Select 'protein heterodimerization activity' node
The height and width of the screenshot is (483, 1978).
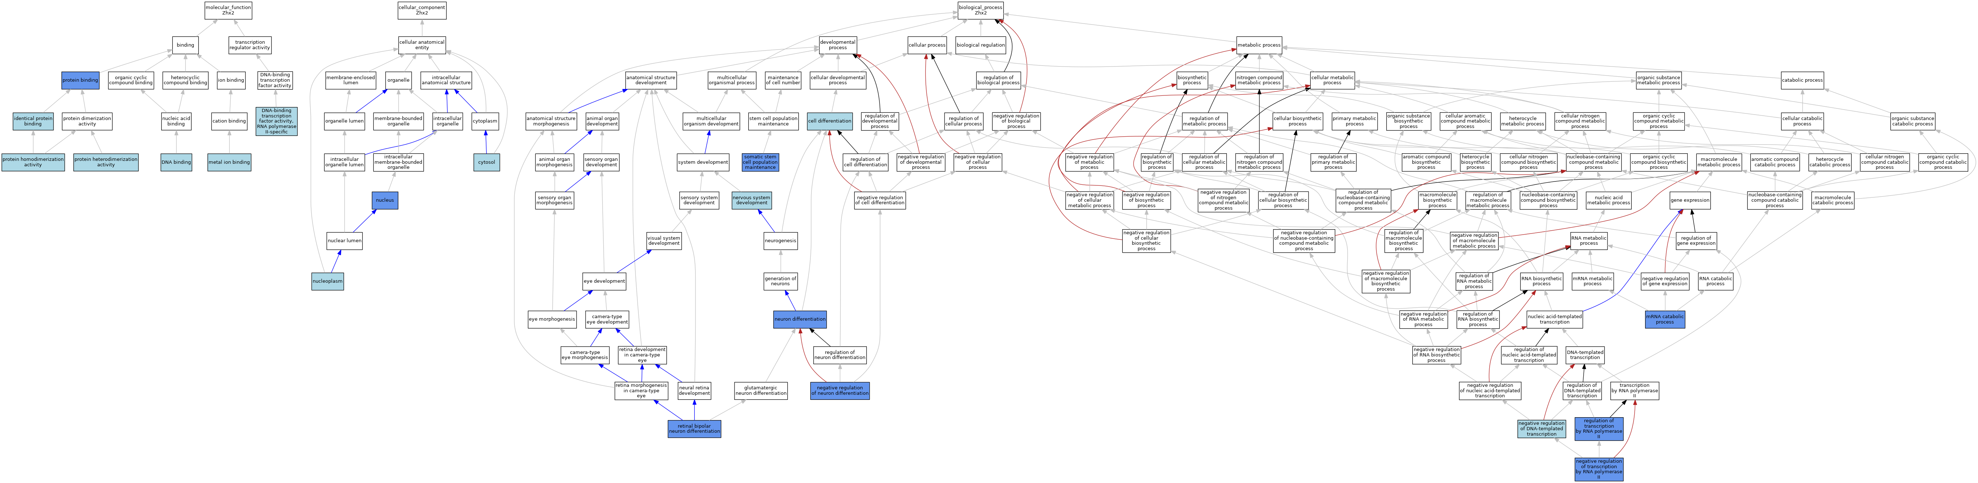tap(106, 162)
